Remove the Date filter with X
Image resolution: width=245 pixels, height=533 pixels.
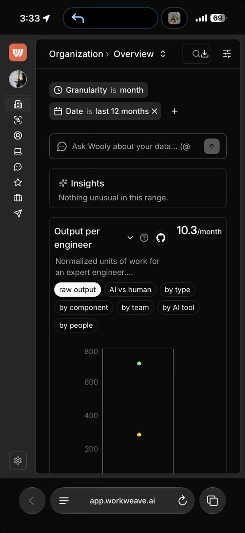155,111
